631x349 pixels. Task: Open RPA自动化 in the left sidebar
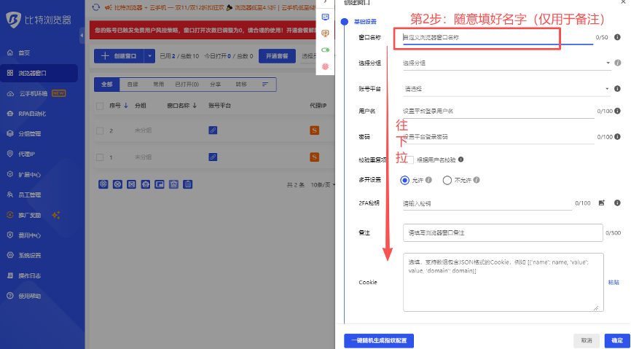coord(32,114)
